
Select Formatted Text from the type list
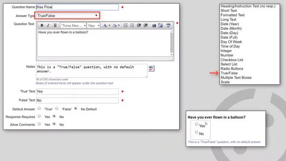pos(232,15)
